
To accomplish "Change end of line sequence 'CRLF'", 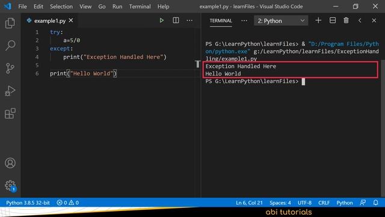I will click(324, 203).
